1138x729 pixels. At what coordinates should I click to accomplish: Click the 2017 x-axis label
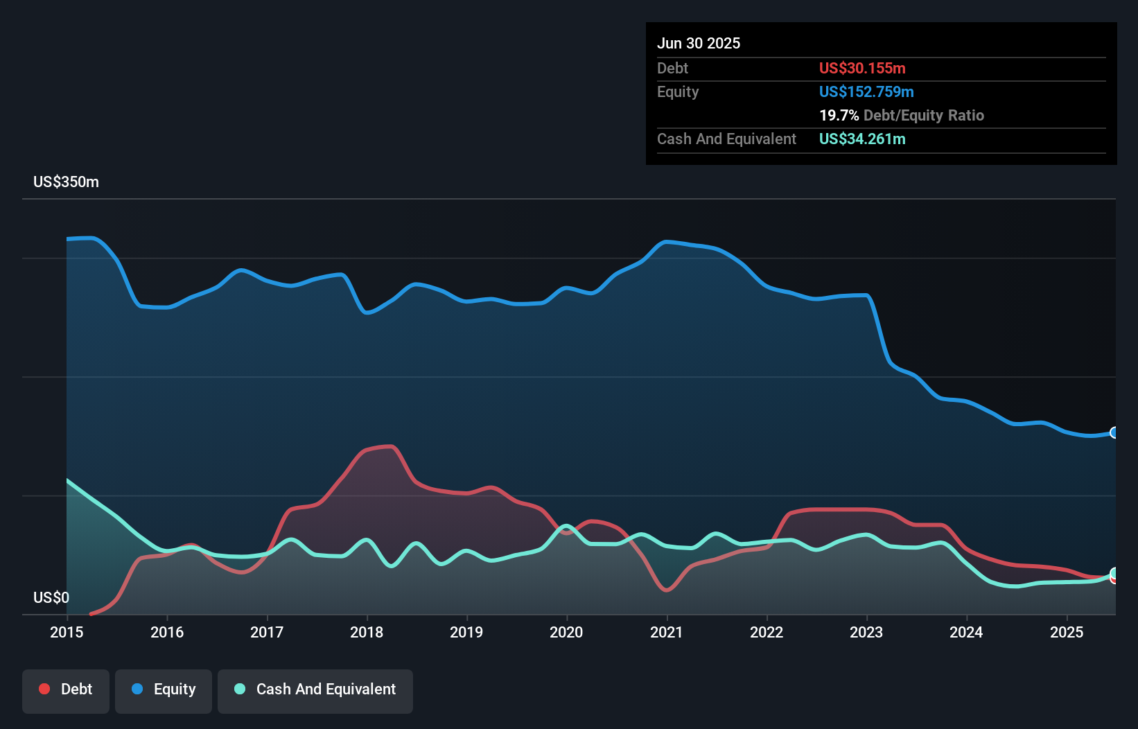click(x=267, y=632)
